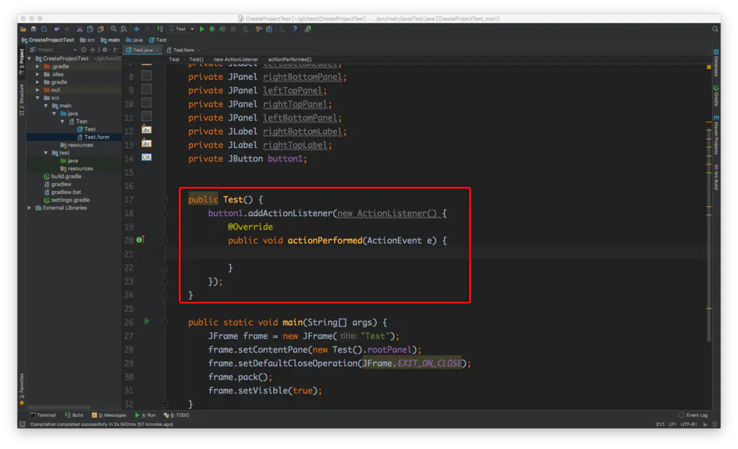Open the Gradle side panel
This screenshot has height=449, width=738.
click(716, 96)
